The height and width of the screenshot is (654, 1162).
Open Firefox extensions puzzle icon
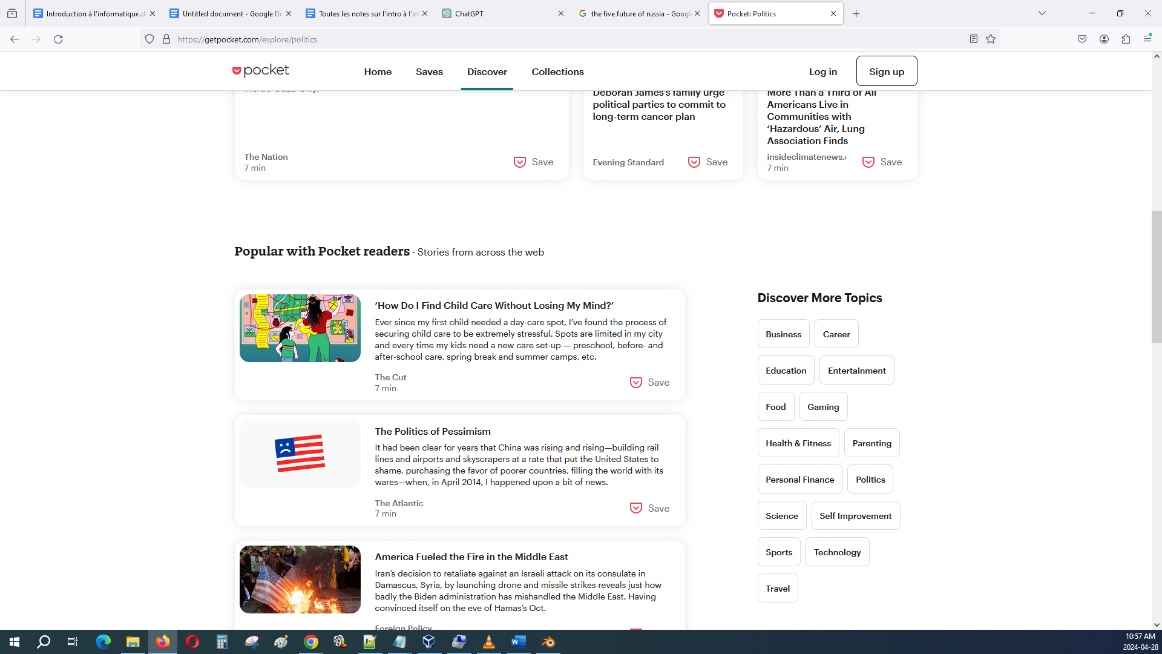point(1126,39)
